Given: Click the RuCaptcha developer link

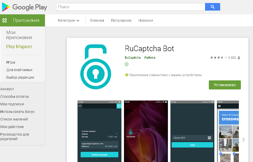Looking at the screenshot, I should coord(133,58).
